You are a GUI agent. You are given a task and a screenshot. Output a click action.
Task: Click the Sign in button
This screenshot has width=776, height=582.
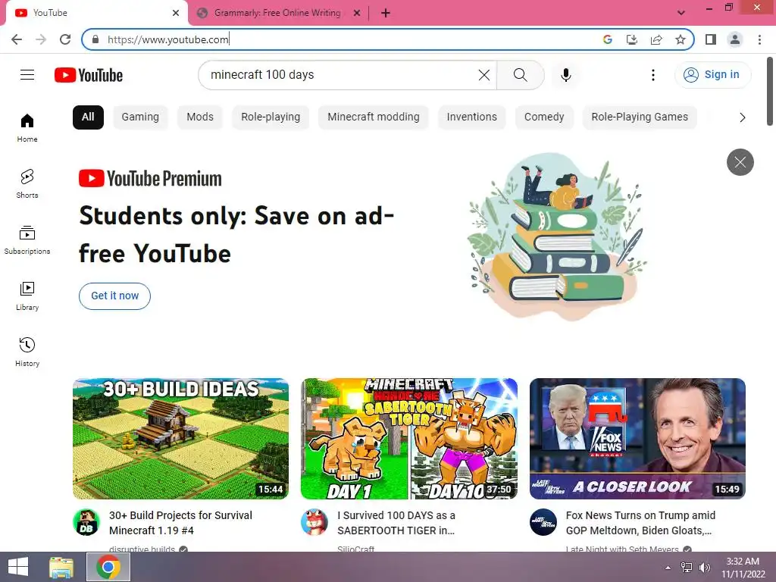[712, 75]
